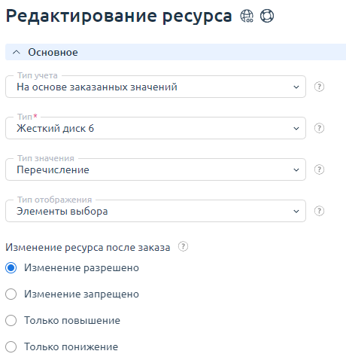Expand the Тип dropdown showing Жесткий диск 6
This screenshot has height=360, width=346.
(156, 128)
